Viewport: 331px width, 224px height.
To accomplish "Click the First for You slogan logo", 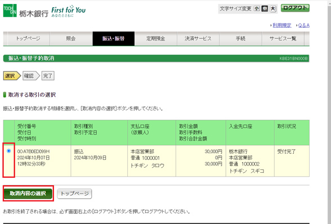I will coord(69,11).
